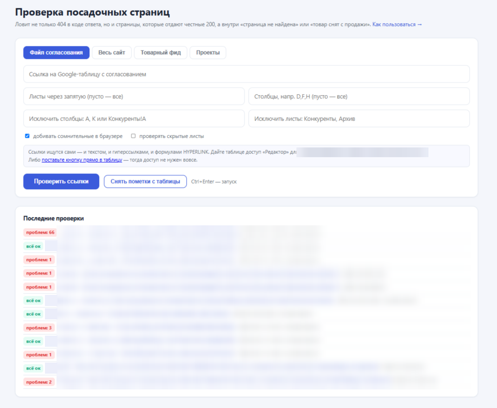Screen dimensions: 497x408
Task: Uncheck «добивать сомнительные в браузере» checkbox
Action: 27,136
